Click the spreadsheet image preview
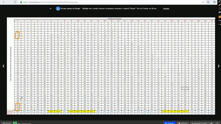The image size is (221, 124). pos(111,66)
